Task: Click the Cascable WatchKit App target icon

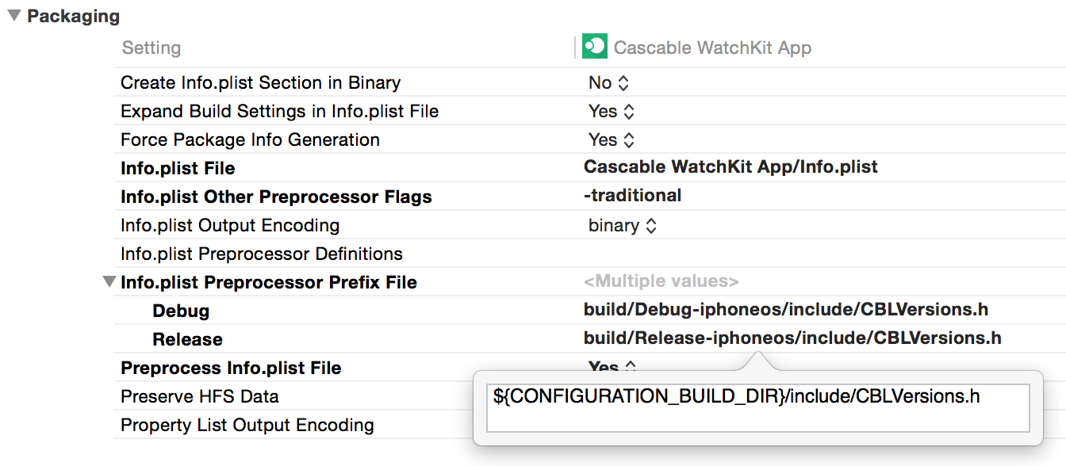Action: [x=594, y=47]
